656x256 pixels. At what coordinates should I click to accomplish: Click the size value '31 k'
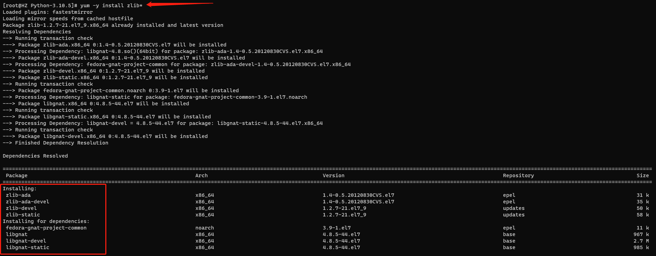pos(643,195)
